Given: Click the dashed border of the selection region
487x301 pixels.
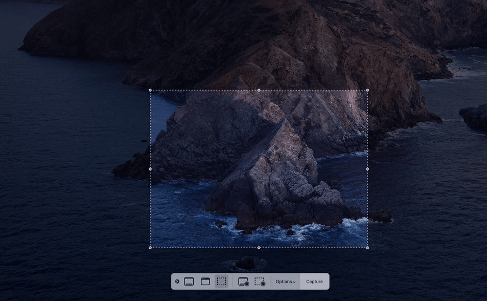Looking at the screenshot, I should tap(204, 90).
